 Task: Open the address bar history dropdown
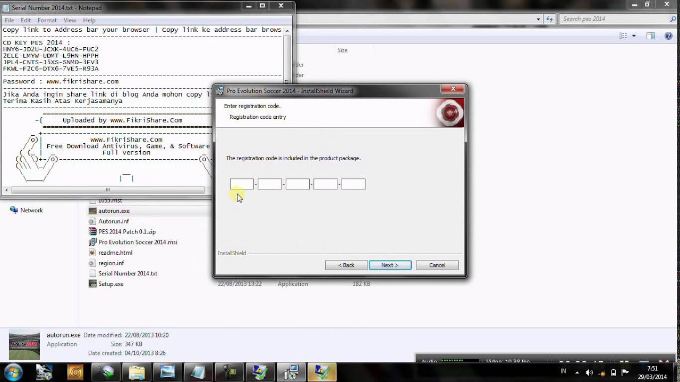pyautogui.click(x=539, y=19)
